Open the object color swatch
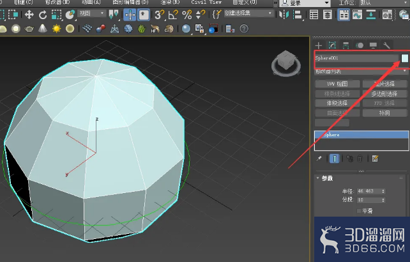 (405, 58)
